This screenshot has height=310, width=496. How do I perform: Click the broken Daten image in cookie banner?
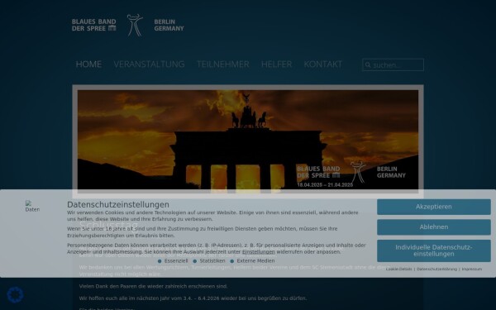coord(32,206)
